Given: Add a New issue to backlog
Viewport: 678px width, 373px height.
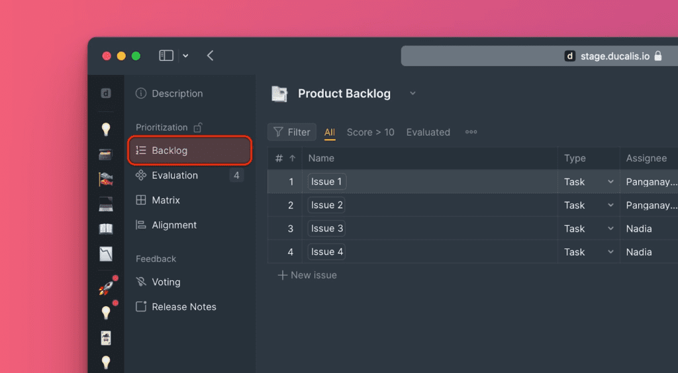Looking at the screenshot, I should pyautogui.click(x=307, y=275).
